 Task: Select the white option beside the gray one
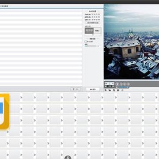click(x=97, y=30)
